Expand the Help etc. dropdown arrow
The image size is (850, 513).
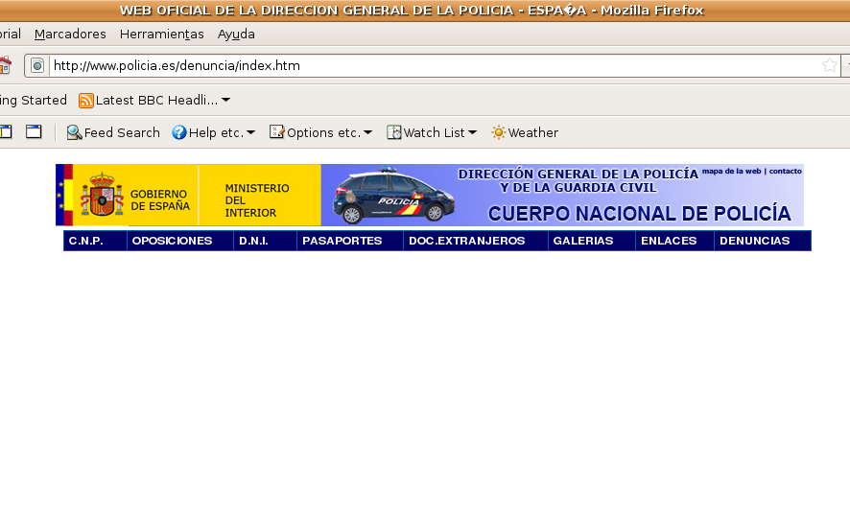(x=251, y=132)
